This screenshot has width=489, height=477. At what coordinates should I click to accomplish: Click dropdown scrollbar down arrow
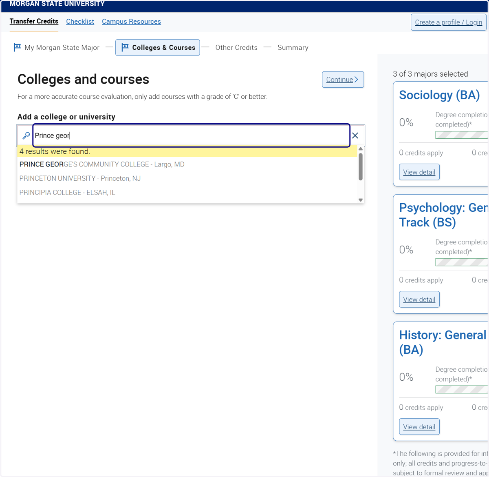pos(361,200)
